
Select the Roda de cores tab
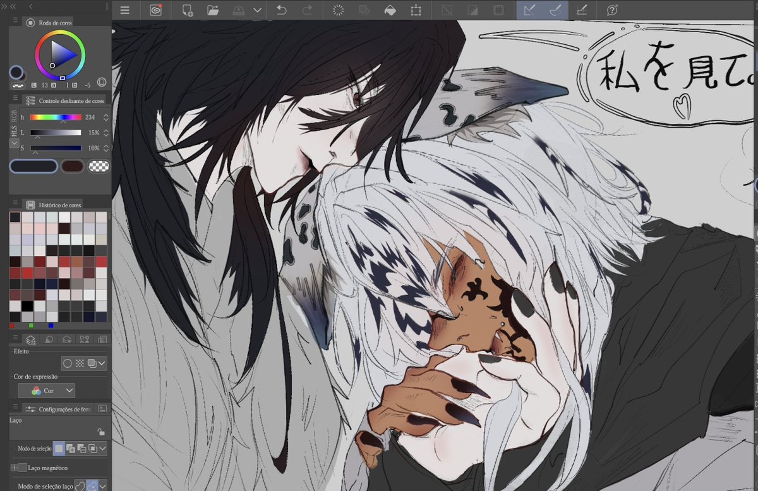[x=49, y=22]
